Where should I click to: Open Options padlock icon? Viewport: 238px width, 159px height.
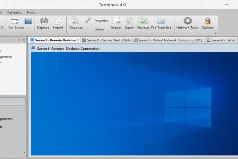click(x=207, y=21)
